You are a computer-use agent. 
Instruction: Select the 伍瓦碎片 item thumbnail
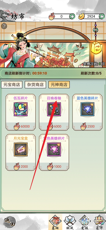click(x=21, y=109)
